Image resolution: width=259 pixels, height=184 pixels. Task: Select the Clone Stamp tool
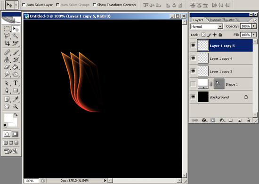point(7,60)
